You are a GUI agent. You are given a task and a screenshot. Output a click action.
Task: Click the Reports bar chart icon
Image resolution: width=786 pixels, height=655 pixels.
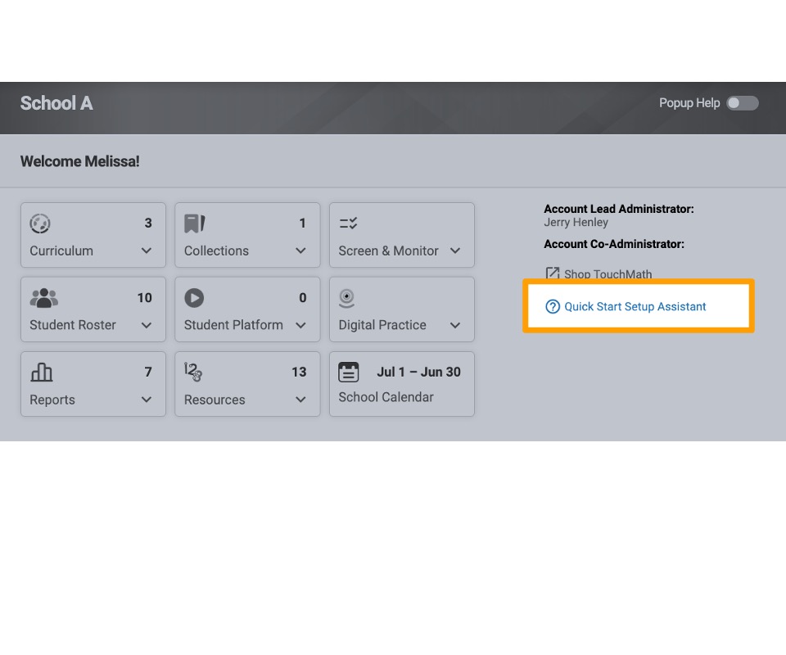42,373
